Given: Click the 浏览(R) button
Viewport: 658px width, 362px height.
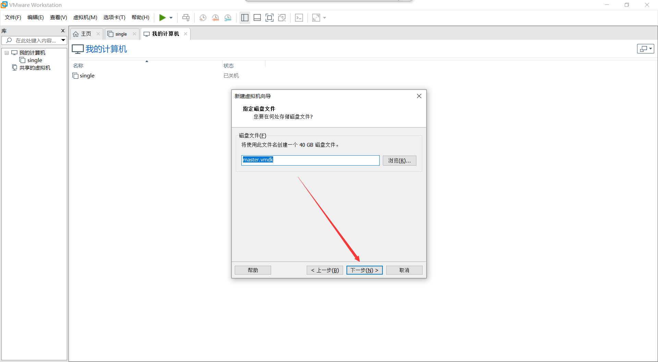Looking at the screenshot, I should (x=399, y=160).
